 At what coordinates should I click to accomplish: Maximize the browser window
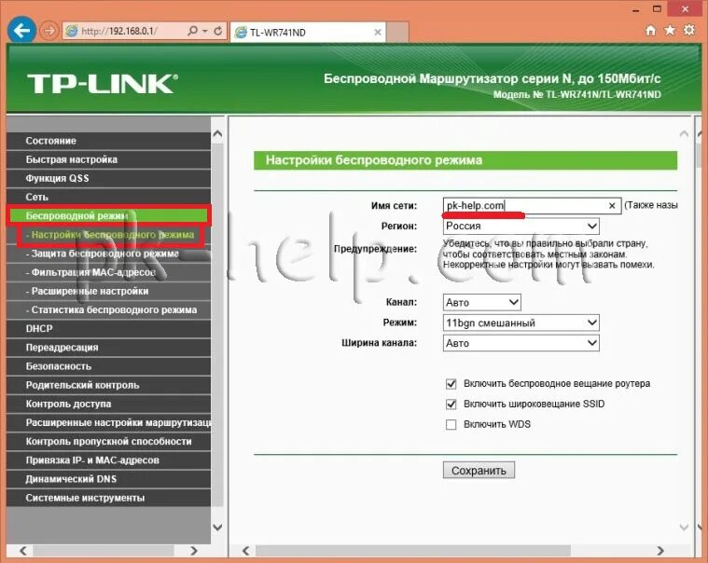(x=657, y=9)
